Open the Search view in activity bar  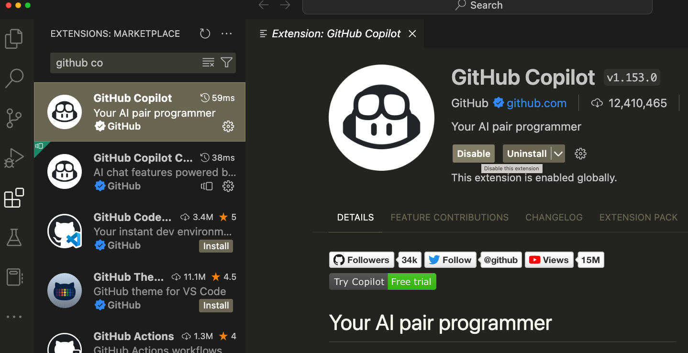pos(14,78)
